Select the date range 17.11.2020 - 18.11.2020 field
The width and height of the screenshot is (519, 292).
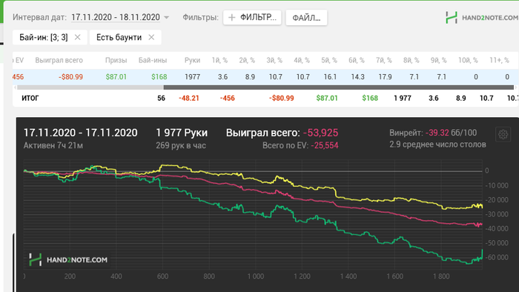tap(116, 17)
